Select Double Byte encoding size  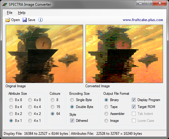72,107
